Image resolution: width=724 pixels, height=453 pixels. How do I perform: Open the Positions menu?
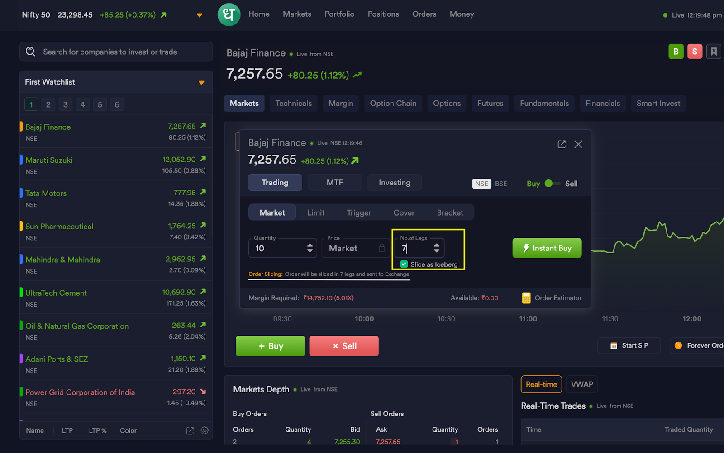tap(383, 14)
